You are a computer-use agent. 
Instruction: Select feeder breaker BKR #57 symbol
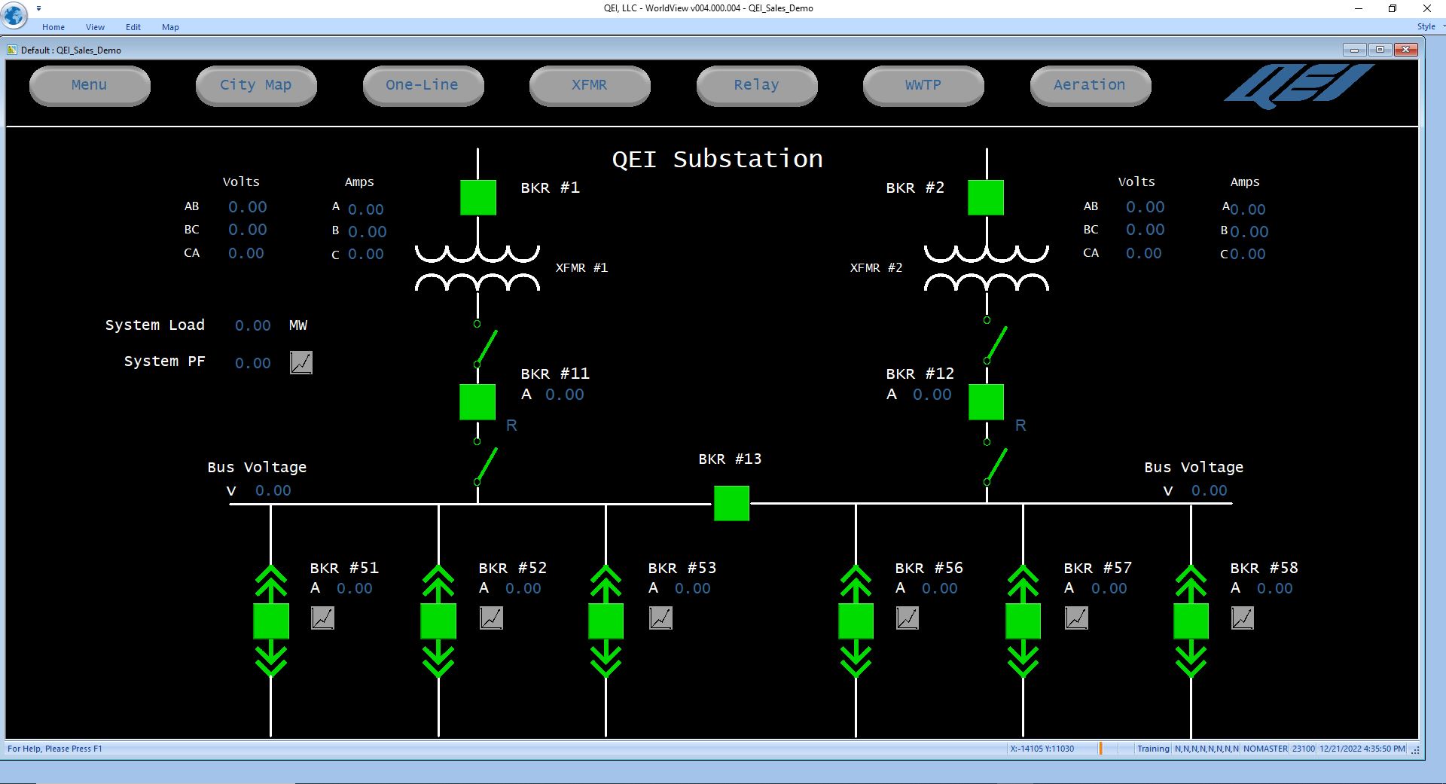click(1023, 621)
